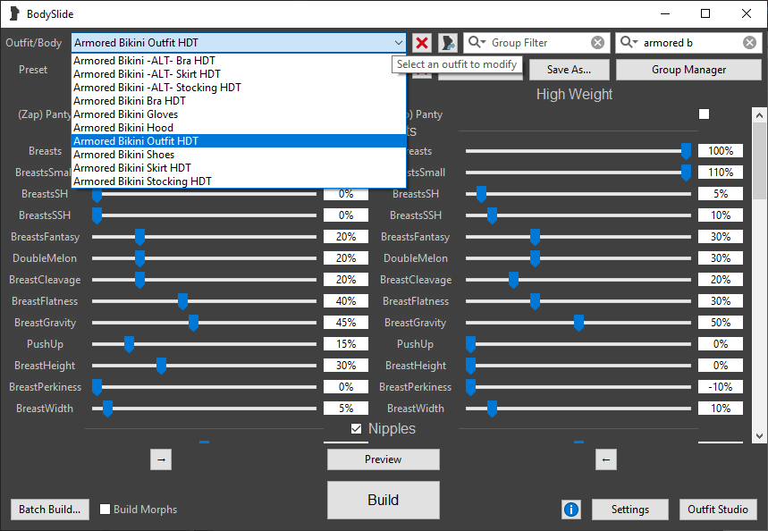Click the low weight BreastWidth 5% value box
The height and width of the screenshot is (531, 768).
[346, 408]
